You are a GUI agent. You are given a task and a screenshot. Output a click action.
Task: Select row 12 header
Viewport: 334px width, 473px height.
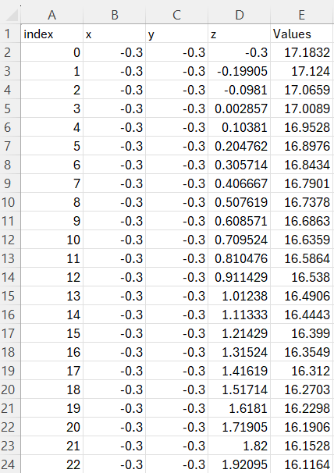click(x=10, y=240)
